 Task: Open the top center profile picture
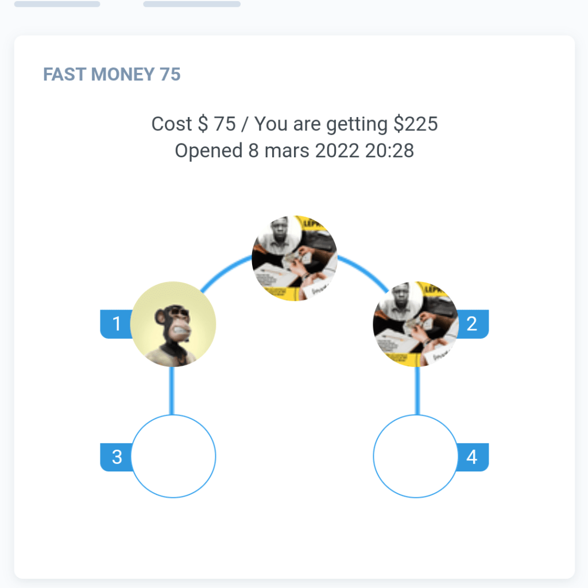[x=294, y=258]
